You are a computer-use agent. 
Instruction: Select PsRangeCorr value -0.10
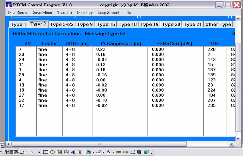(x=102, y=100)
